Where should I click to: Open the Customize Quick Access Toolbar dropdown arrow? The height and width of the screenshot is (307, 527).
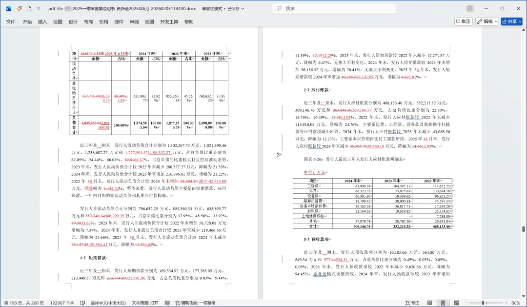tap(39, 9)
